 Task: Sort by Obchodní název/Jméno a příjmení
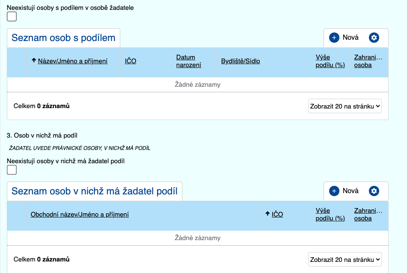[80, 214]
